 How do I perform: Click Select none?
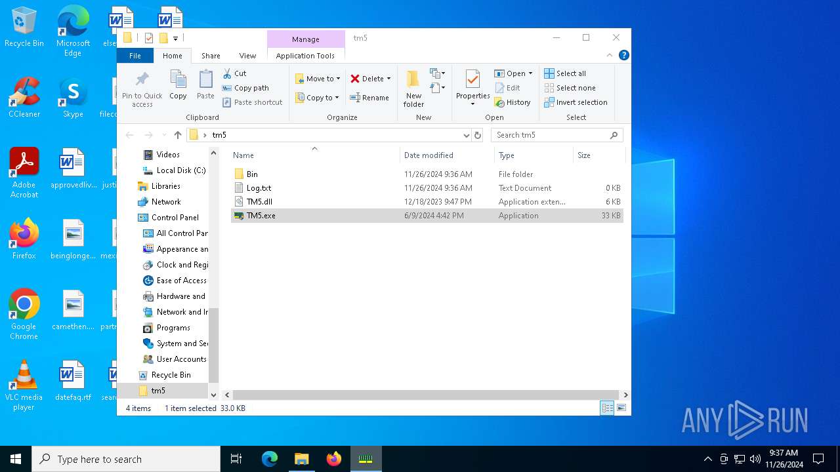click(x=570, y=88)
